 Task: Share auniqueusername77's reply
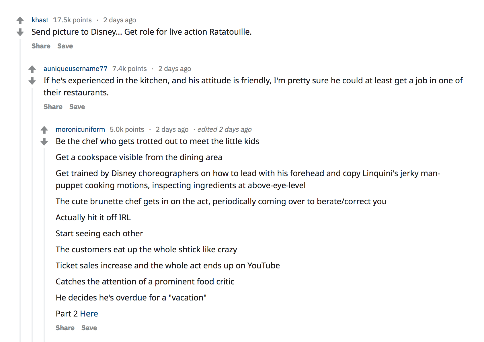coord(53,107)
